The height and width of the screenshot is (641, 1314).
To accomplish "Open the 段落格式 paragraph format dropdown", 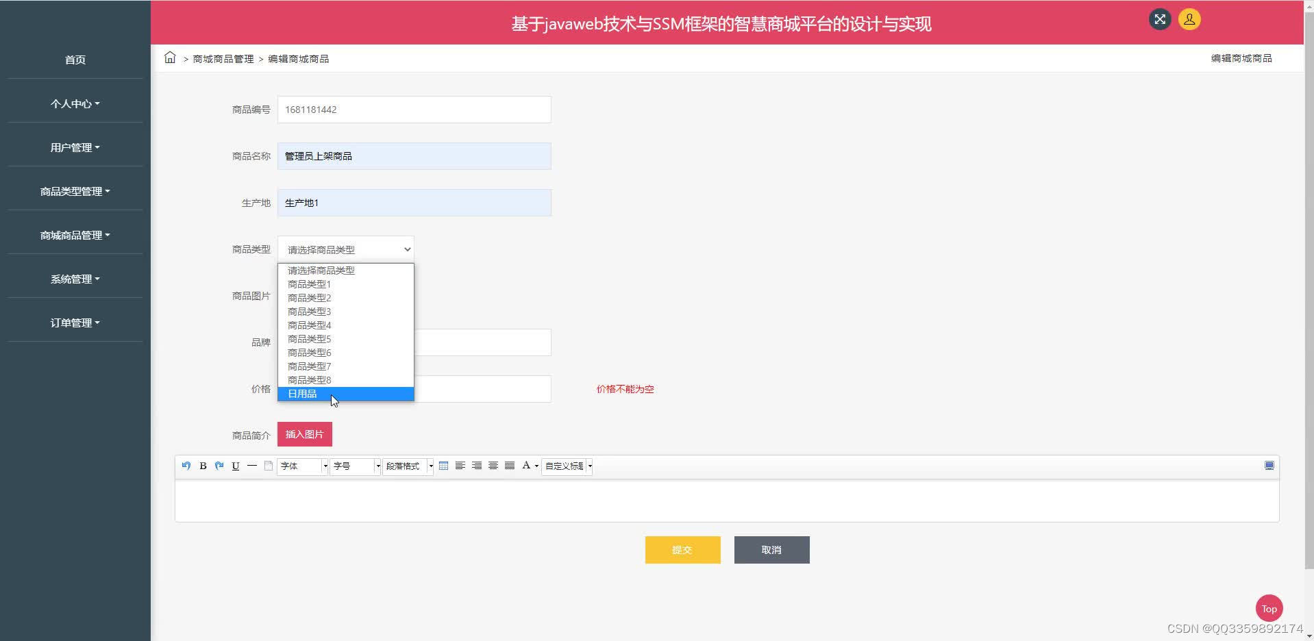I will tap(408, 466).
